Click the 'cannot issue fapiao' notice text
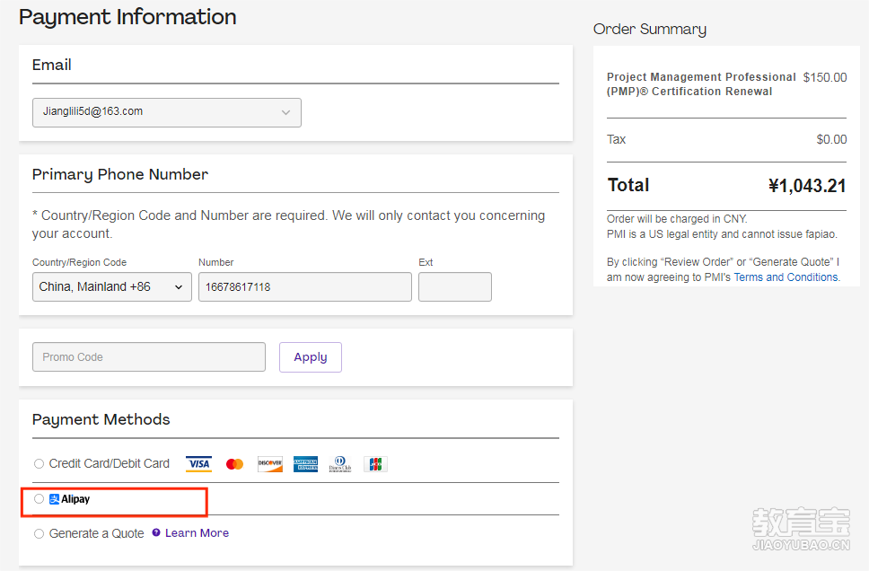 click(722, 234)
